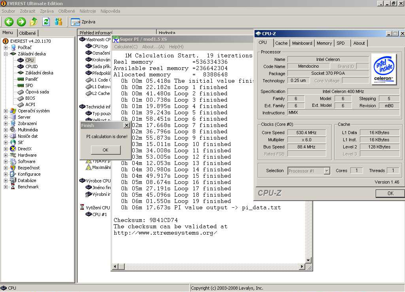Expand the Server tree node
405x292 pixels.
(x=6, y=117)
